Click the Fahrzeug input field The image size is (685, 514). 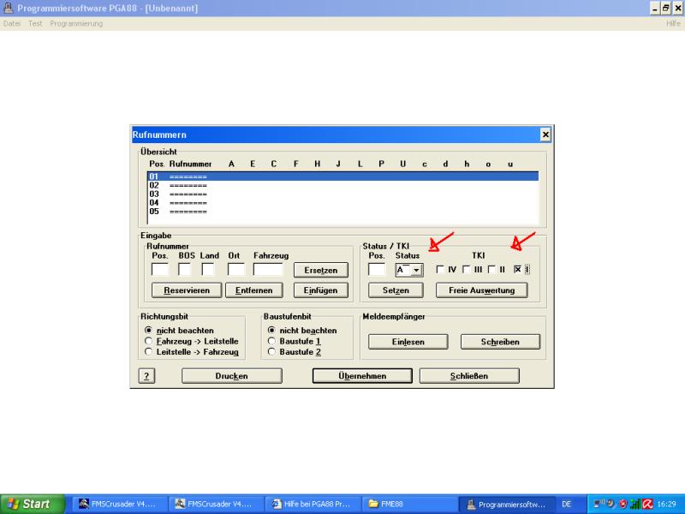pyautogui.click(x=268, y=270)
